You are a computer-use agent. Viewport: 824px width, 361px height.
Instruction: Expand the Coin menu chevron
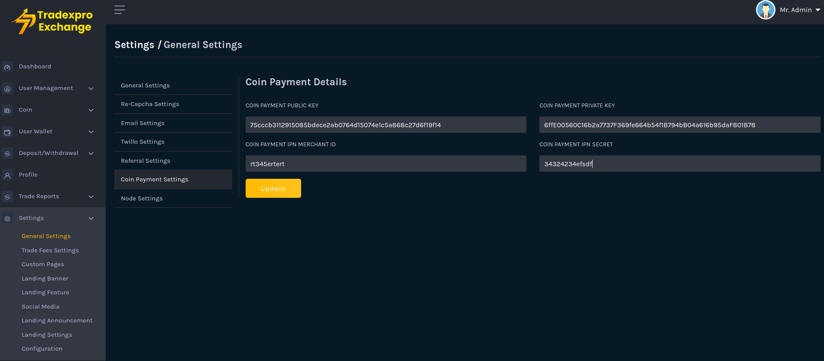point(91,110)
